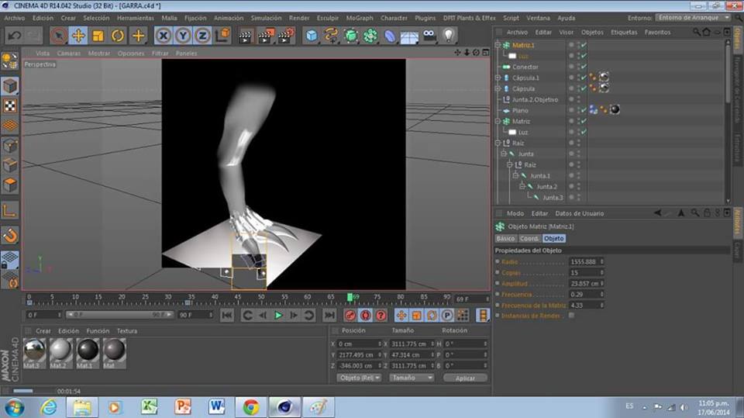Open the render settings clapperboard icon
This screenshot has height=418, width=744.
pos(285,35)
